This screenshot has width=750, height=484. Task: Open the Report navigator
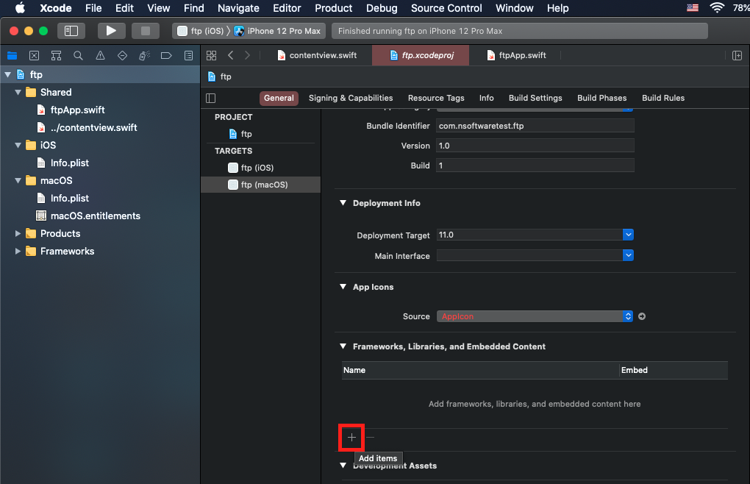pyautogui.click(x=188, y=55)
